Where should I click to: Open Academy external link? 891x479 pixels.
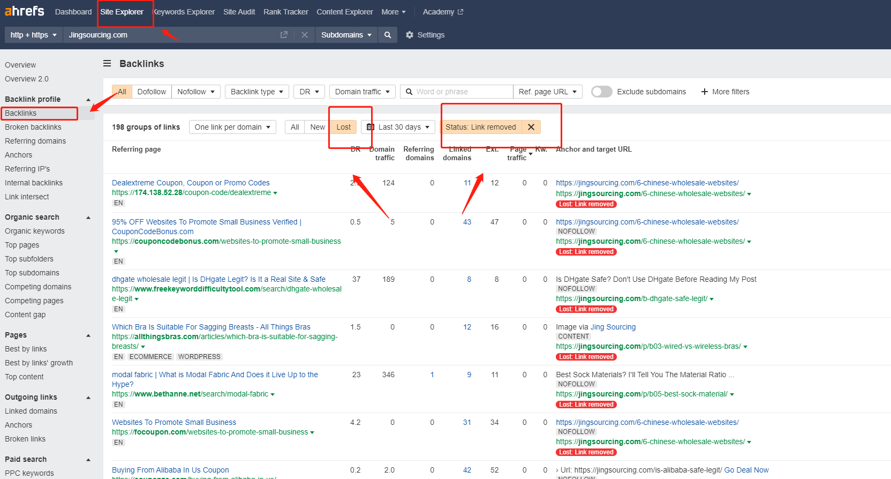click(x=443, y=12)
